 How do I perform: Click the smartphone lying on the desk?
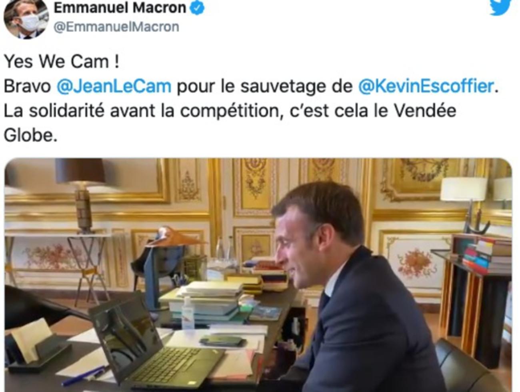pyautogui.click(x=223, y=341)
